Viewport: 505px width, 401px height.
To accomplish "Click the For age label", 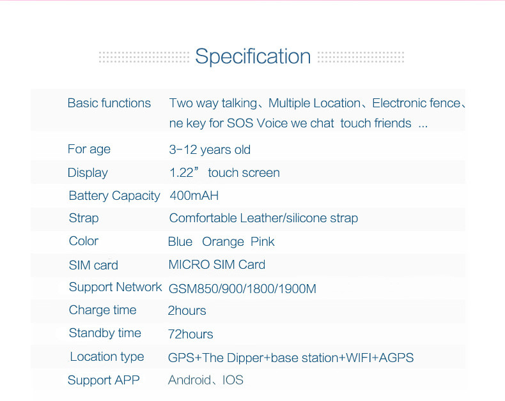I will coord(89,149).
